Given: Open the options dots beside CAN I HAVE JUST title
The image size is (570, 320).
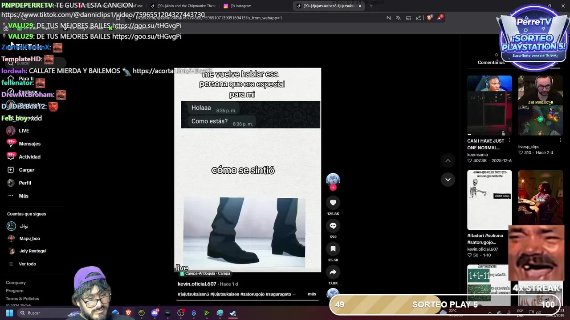Looking at the screenshot, I should (x=509, y=140).
